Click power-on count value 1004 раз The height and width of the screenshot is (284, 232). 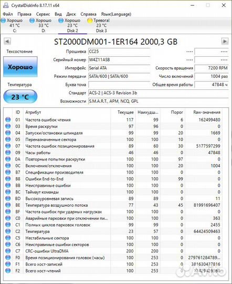pos(212,76)
